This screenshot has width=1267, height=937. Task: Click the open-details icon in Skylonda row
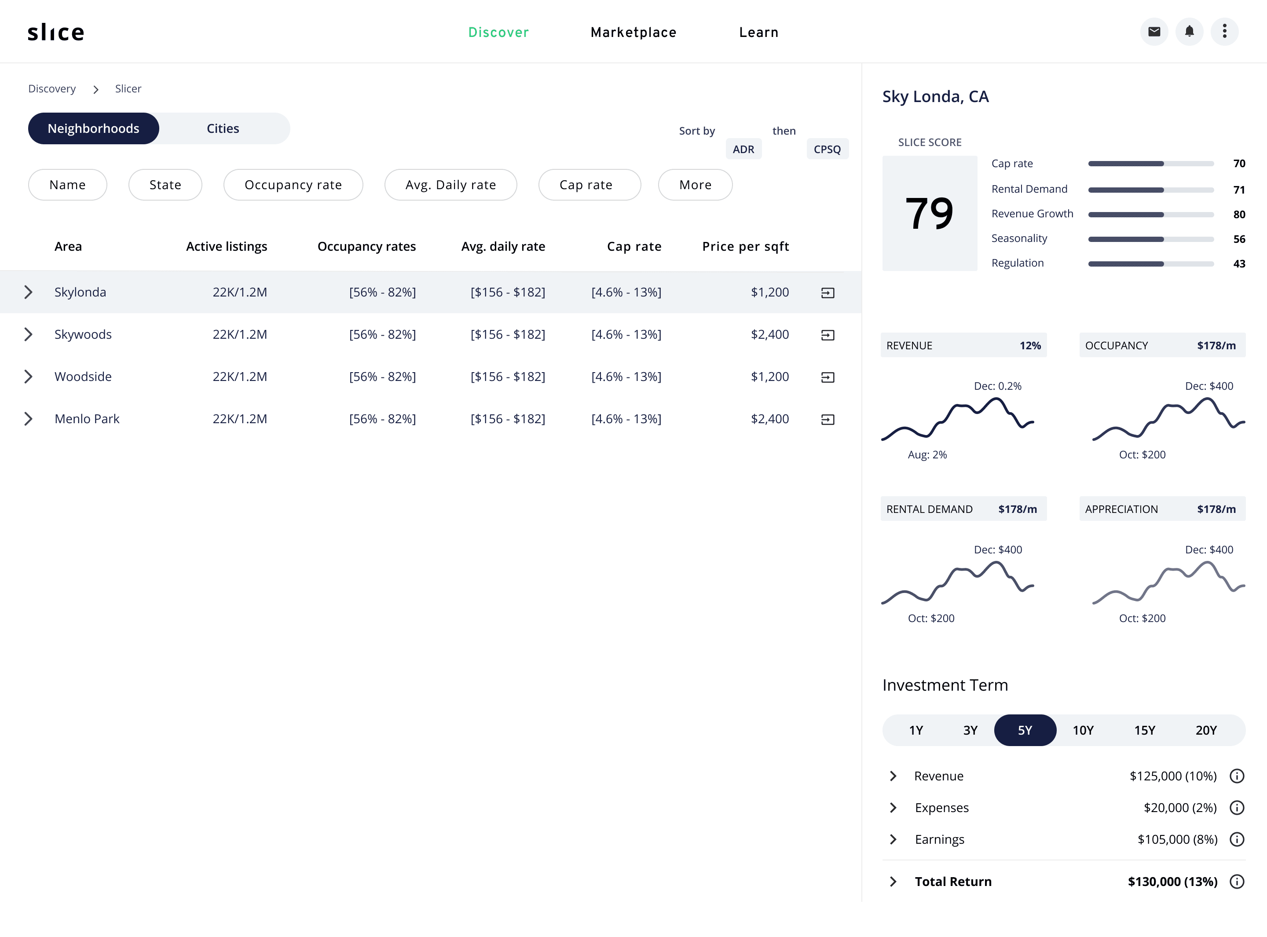828,293
